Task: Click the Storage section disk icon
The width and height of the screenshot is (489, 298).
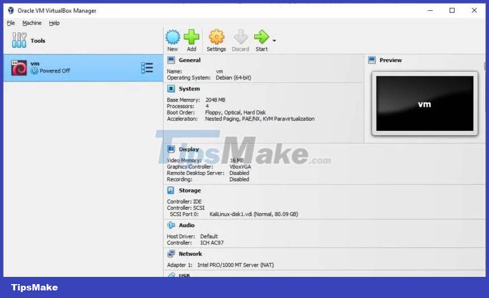Action: [x=171, y=190]
